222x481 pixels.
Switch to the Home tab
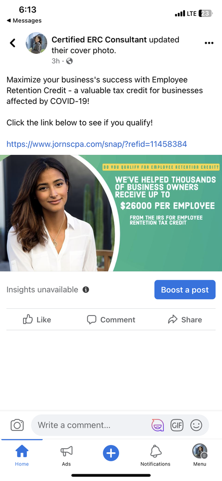coord(22,456)
